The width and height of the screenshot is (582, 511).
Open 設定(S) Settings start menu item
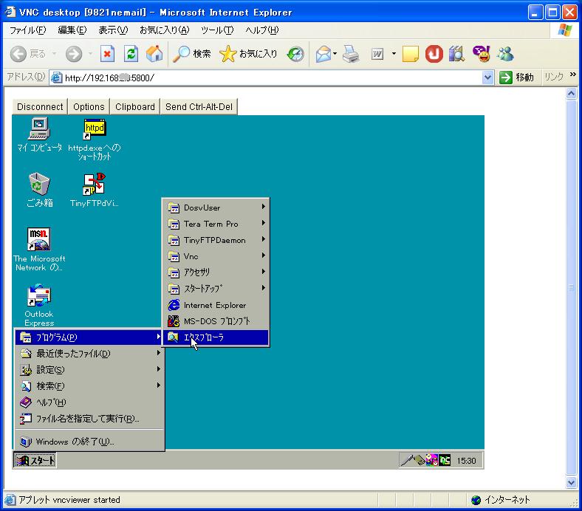tap(89, 370)
